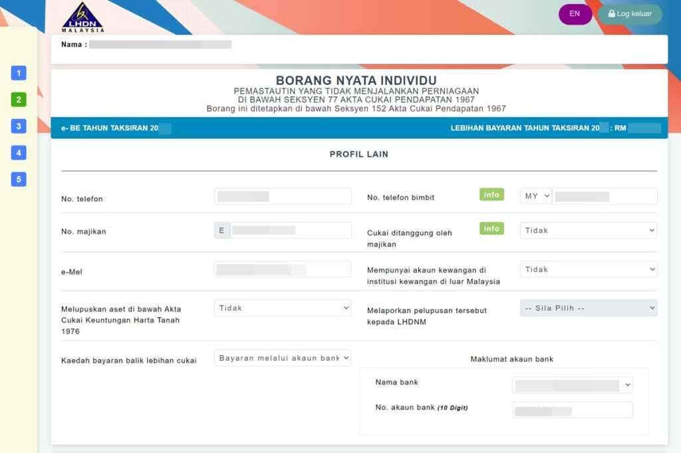Go to step 4 in sidebar
681x453 pixels.
click(x=19, y=153)
